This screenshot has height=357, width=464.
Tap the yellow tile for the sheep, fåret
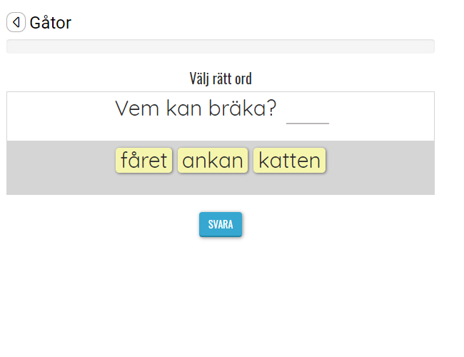click(x=143, y=161)
